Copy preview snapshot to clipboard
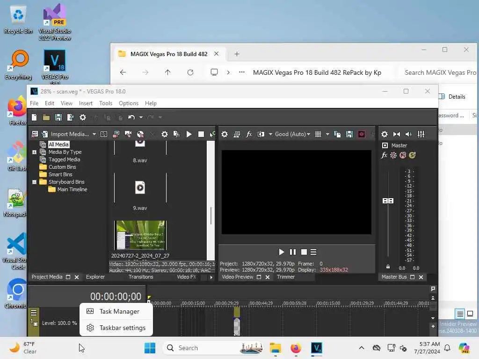Screen dimensions: 479x359 click(337, 134)
